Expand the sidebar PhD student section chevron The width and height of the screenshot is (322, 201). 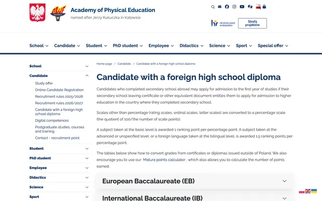pos(87,158)
